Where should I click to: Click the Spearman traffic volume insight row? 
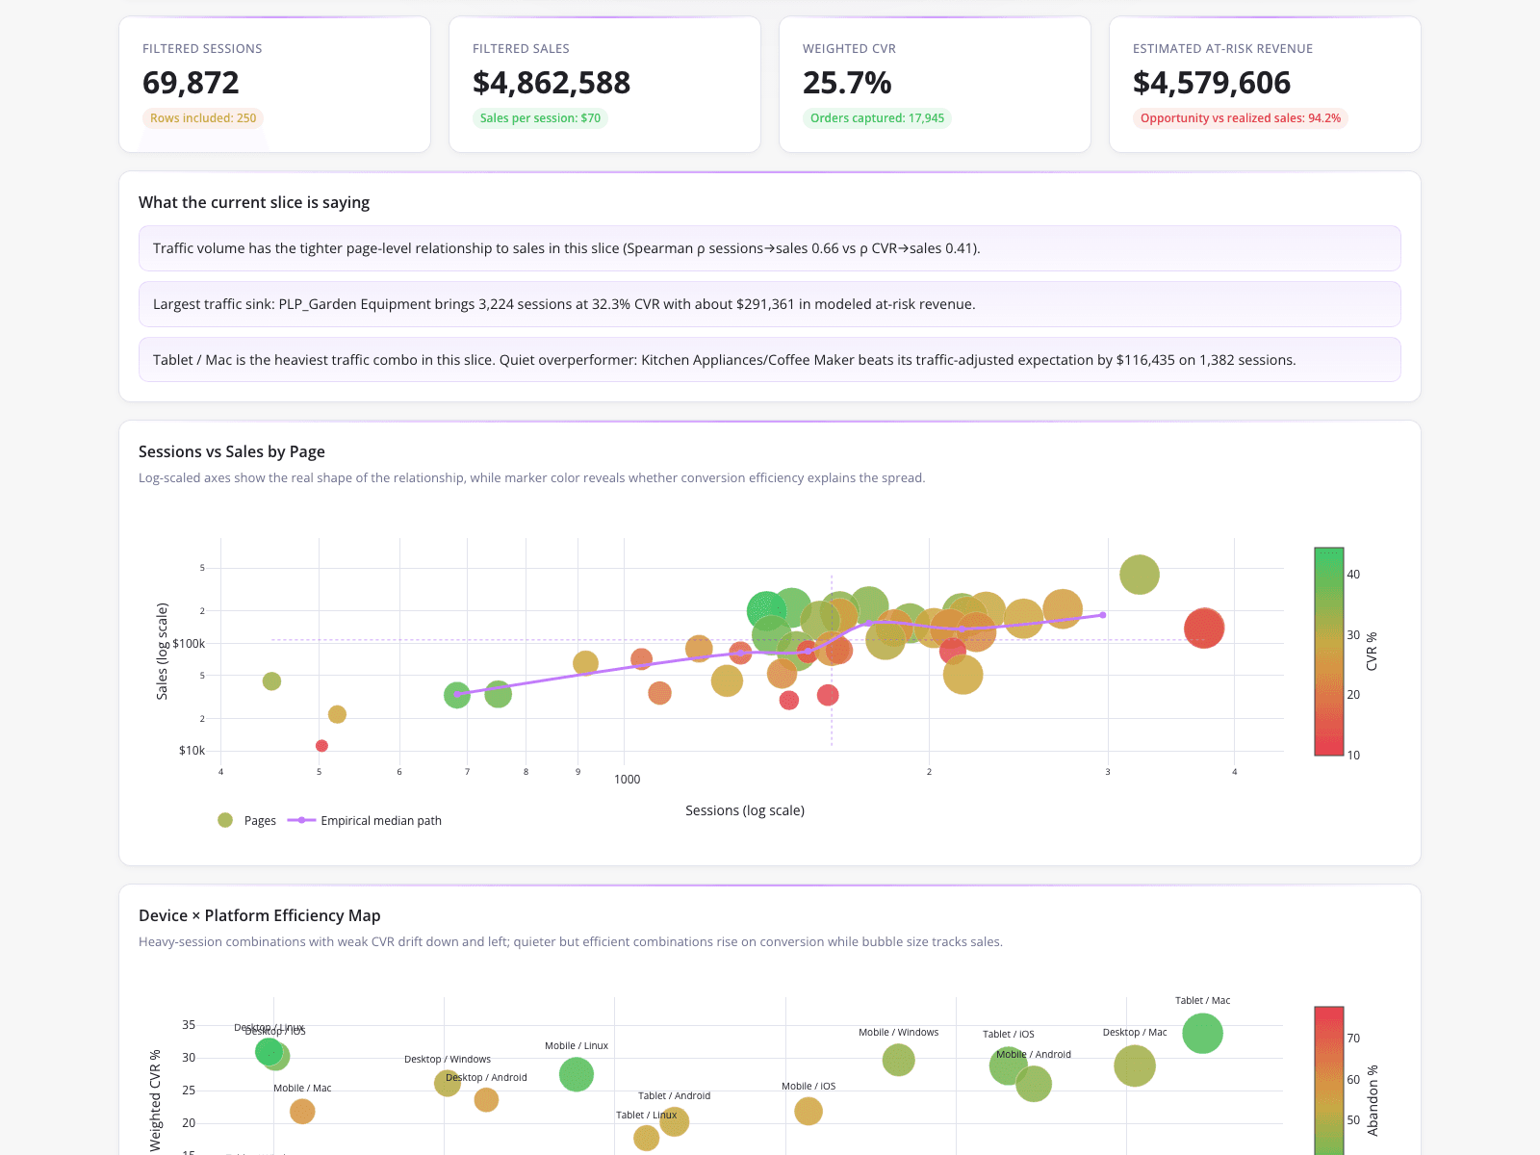[x=770, y=248]
